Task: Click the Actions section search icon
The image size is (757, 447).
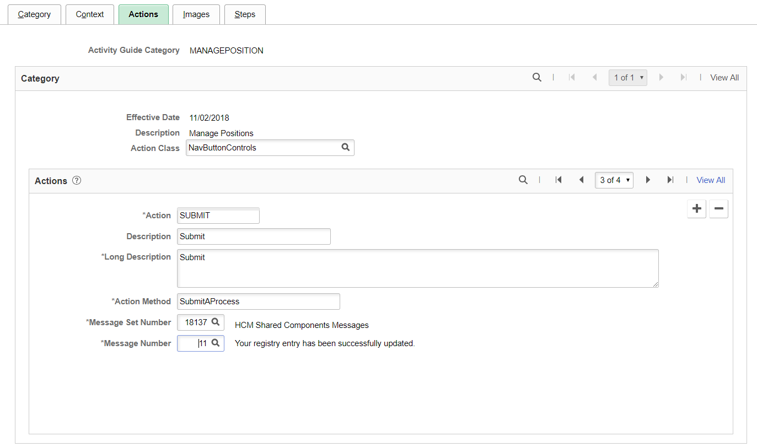Action: tap(523, 180)
